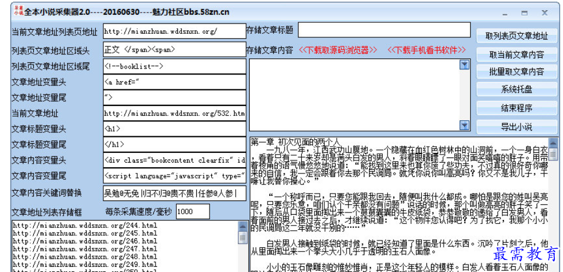563x272 pixels.
Task: Click 取当前文章内容 button
Action: (x=517, y=54)
